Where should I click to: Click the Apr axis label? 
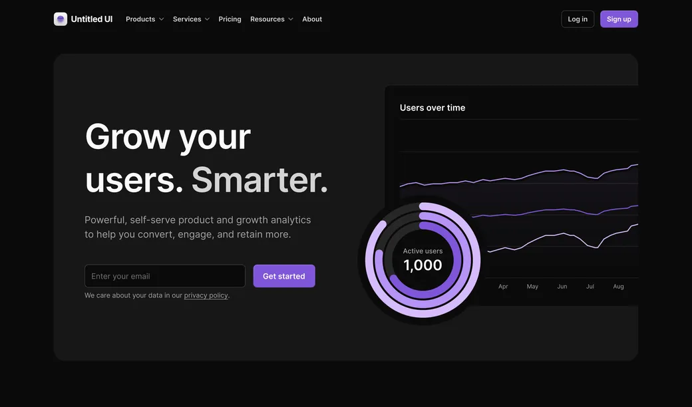(503, 287)
